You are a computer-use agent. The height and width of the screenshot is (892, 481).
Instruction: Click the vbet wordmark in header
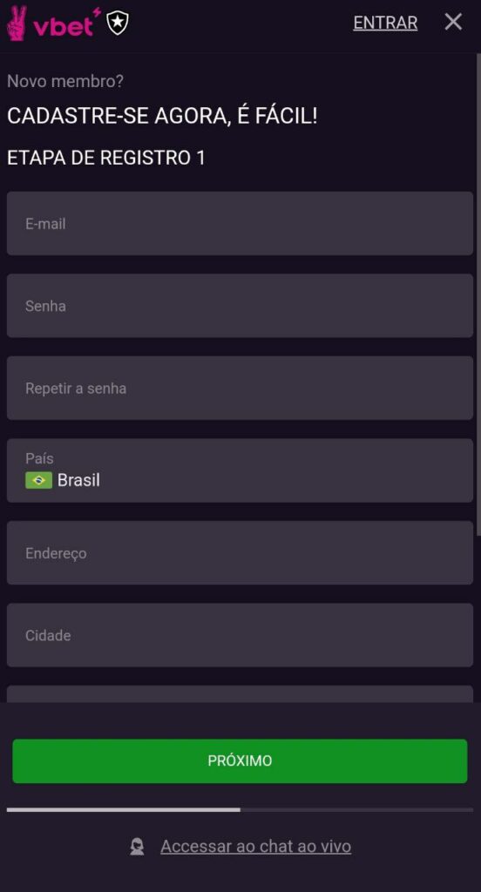coord(66,24)
